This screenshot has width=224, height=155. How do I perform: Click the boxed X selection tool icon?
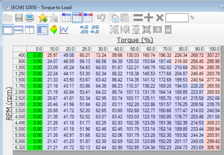coord(146,30)
